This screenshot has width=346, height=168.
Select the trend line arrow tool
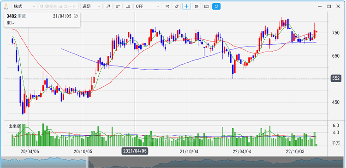[x=108, y=6]
